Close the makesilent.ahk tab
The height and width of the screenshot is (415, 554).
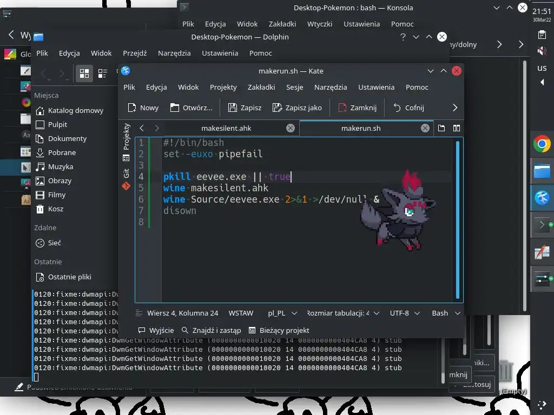click(x=291, y=128)
